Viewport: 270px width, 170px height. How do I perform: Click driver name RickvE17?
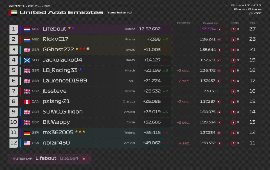55,39
